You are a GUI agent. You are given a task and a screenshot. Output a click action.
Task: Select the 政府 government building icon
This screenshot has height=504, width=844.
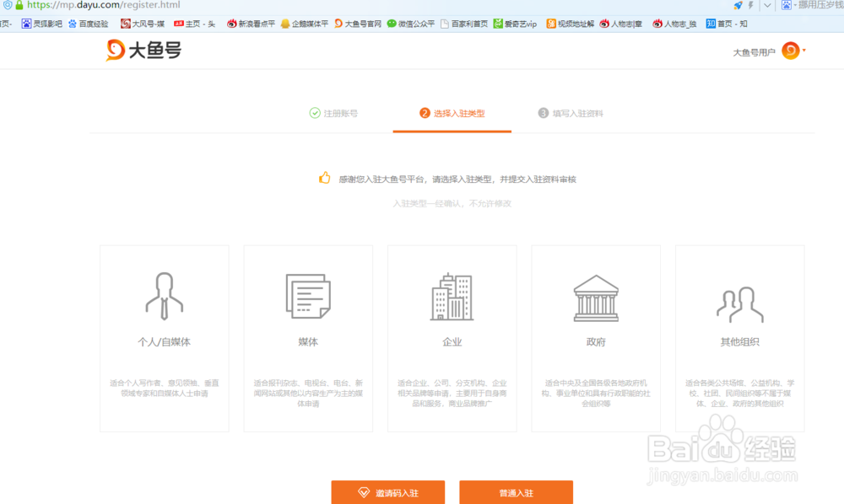tap(596, 298)
